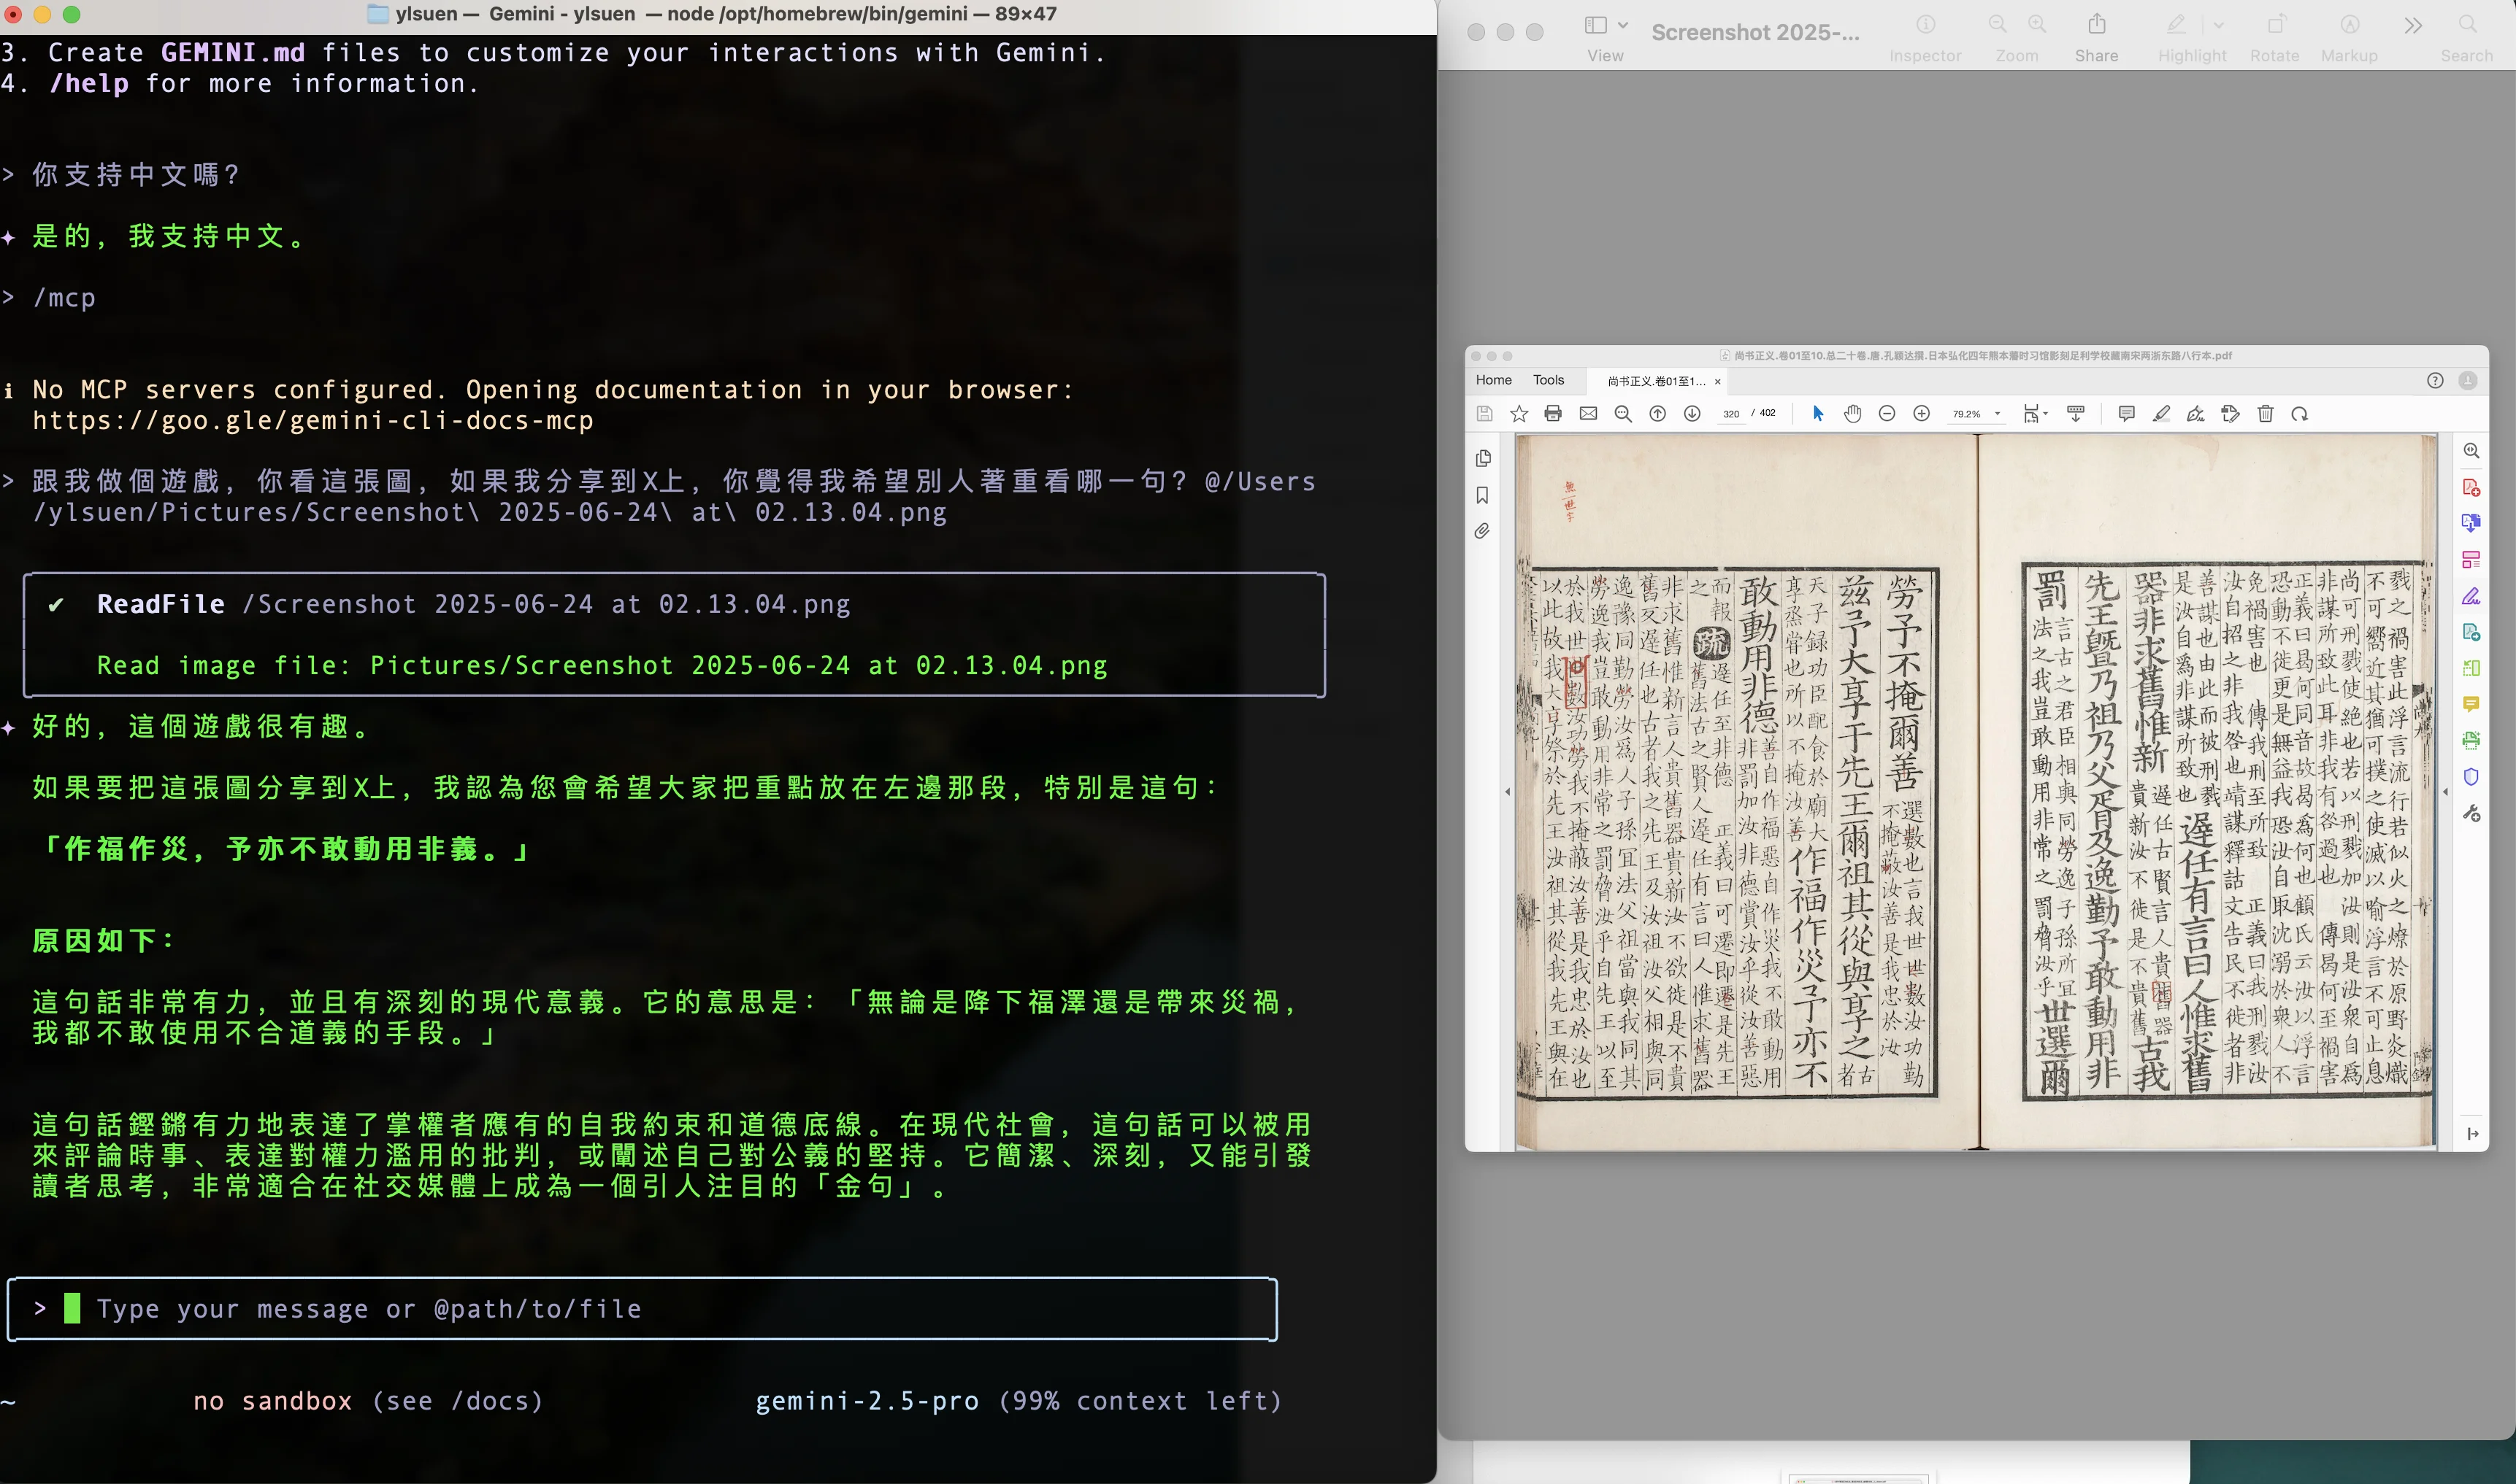2516x1484 pixels.
Task: Click the page number field showing 320
Action: coord(1730,414)
